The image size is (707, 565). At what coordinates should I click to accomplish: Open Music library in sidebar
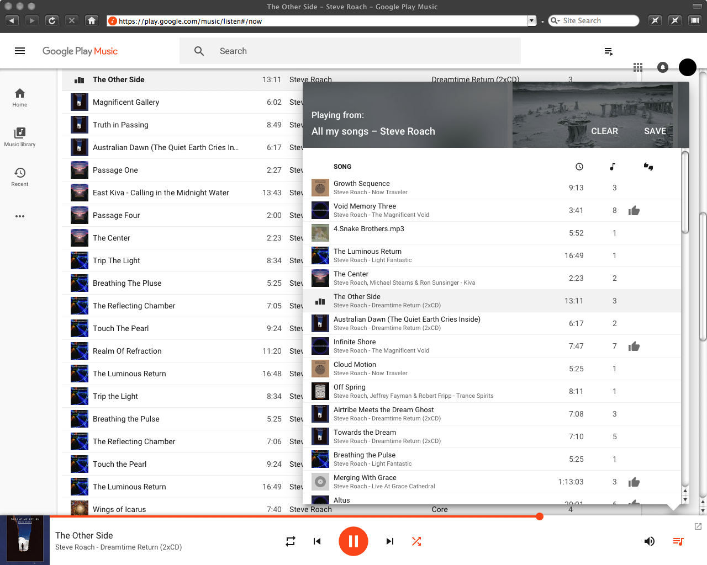20,137
